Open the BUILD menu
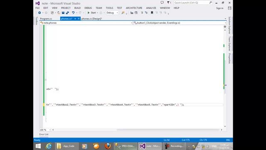 (78, 8)
